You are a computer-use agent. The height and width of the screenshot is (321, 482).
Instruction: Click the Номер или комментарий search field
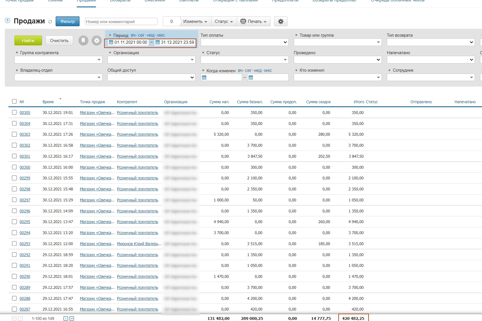pyautogui.click(x=121, y=21)
